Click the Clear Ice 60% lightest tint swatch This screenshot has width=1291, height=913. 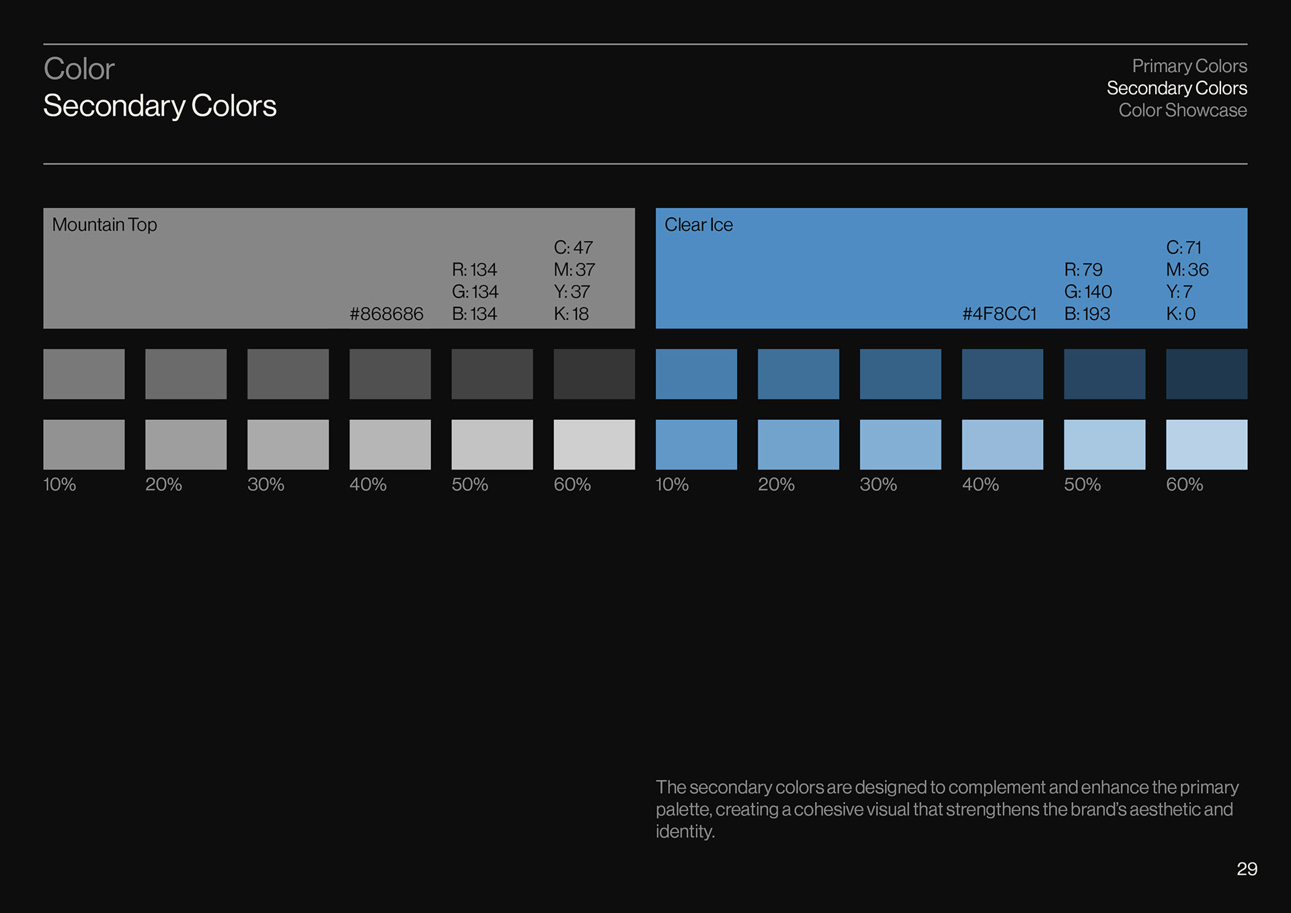(x=1206, y=445)
